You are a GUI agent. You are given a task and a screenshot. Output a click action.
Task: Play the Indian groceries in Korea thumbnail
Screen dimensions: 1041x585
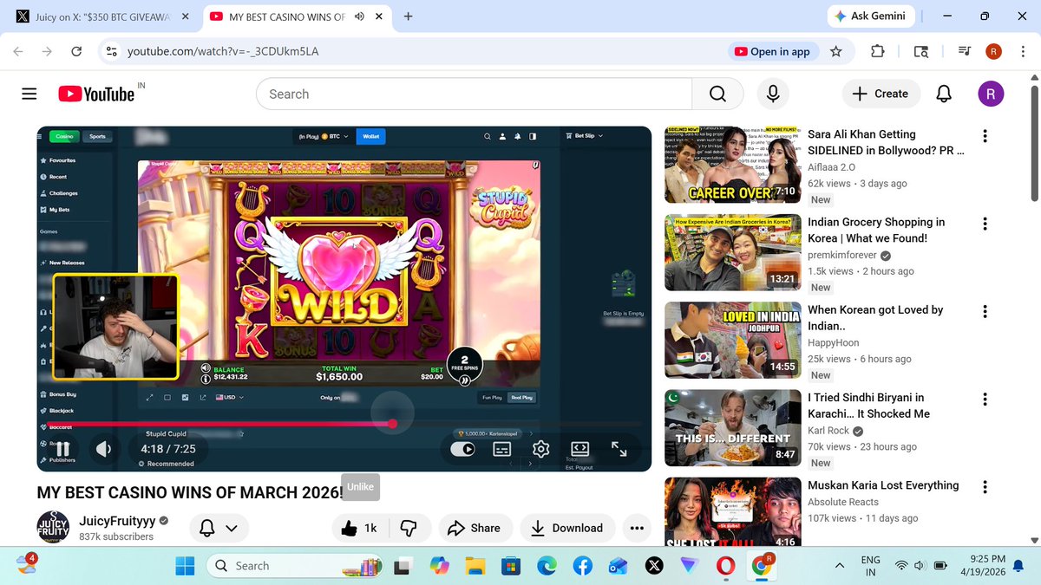[732, 252]
